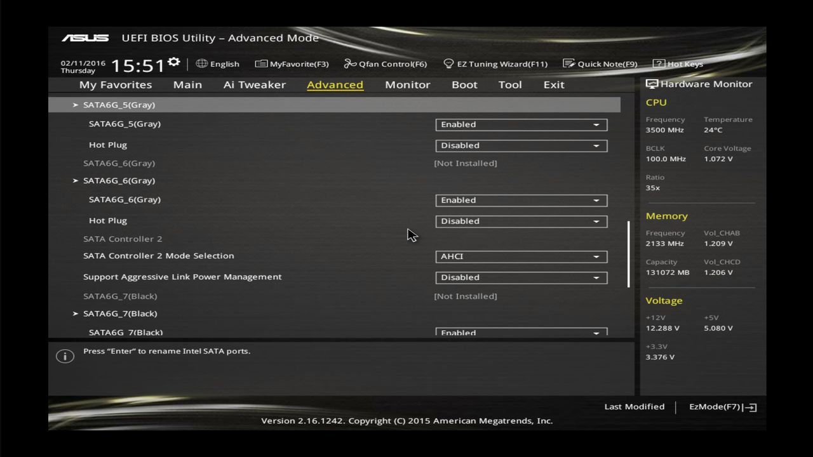Click Core Voltage 1.072 V value
The image size is (813, 457).
point(718,159)
